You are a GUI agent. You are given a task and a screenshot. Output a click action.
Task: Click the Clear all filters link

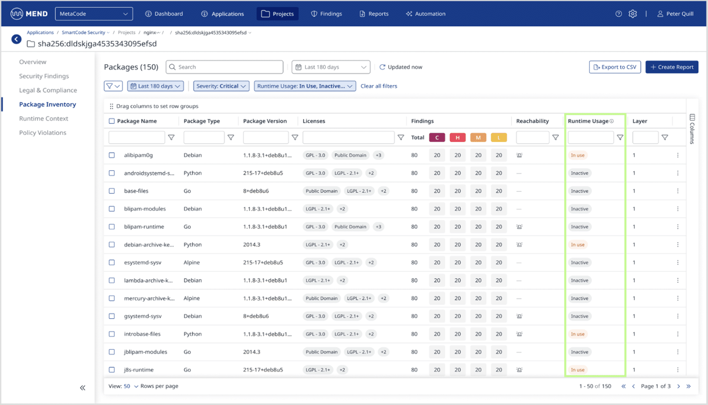(x=379, y=86)
